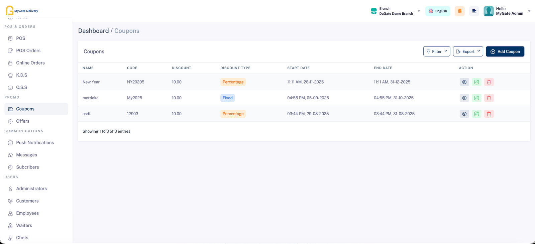Click the Dashboard breadcrumb link

tap(93, 31)
